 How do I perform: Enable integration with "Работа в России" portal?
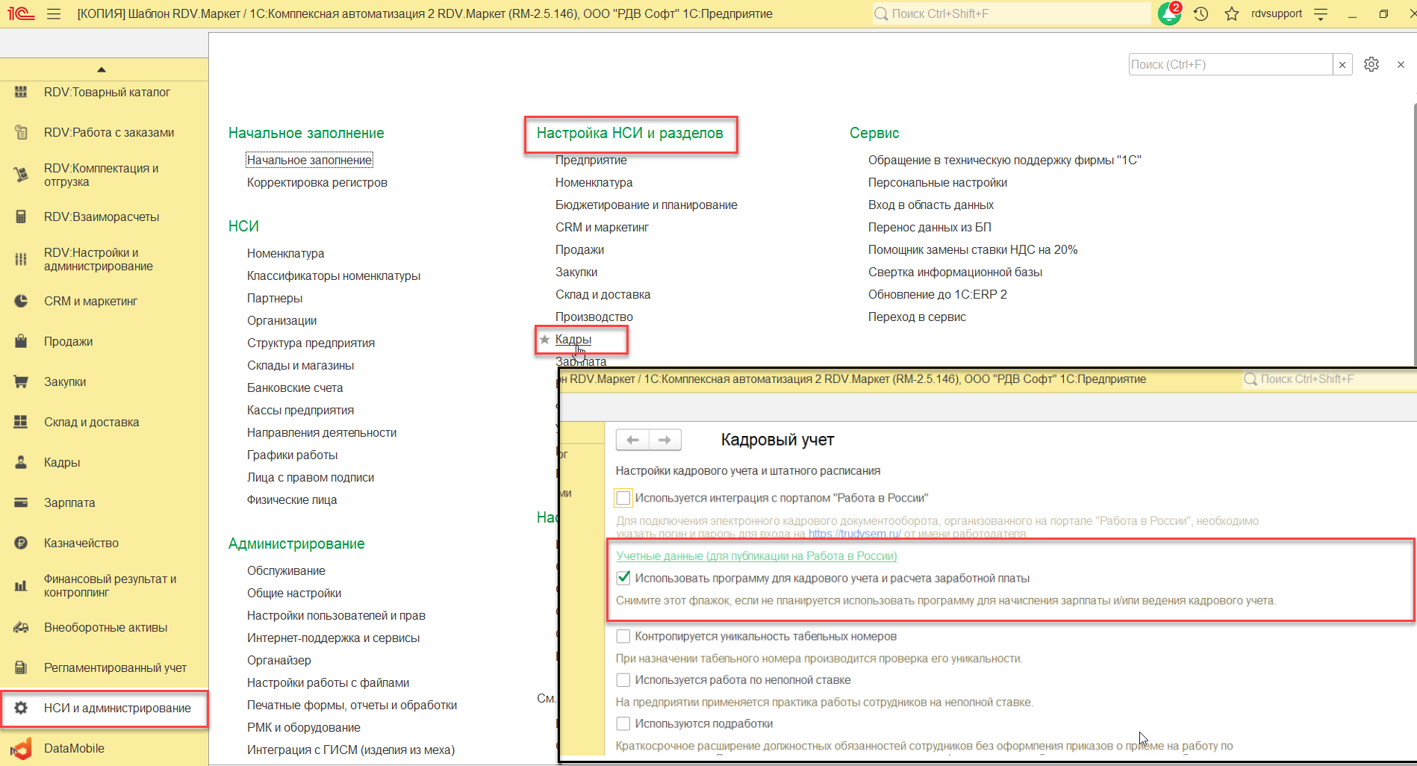(623, 497)
